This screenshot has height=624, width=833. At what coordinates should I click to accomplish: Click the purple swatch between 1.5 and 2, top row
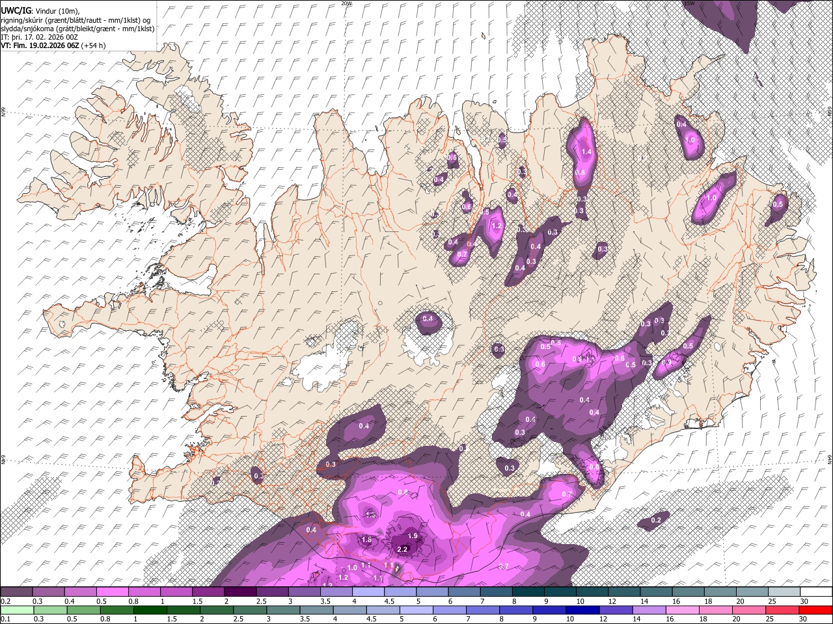[208, 591]
